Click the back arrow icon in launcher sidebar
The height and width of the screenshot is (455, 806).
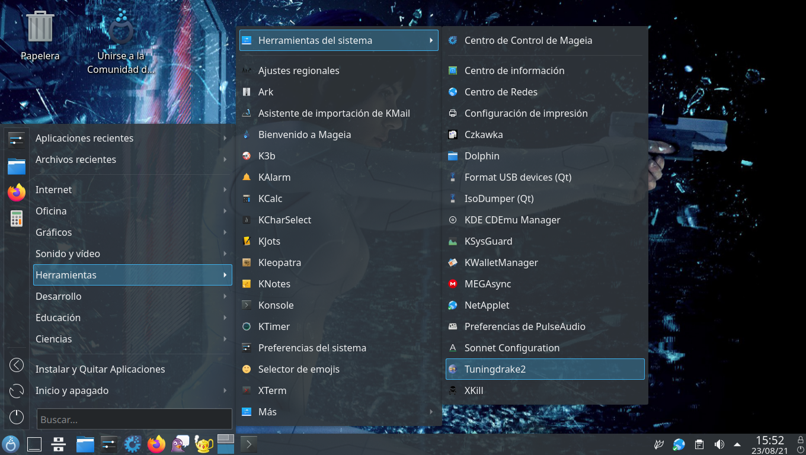(x=17, y=365)
